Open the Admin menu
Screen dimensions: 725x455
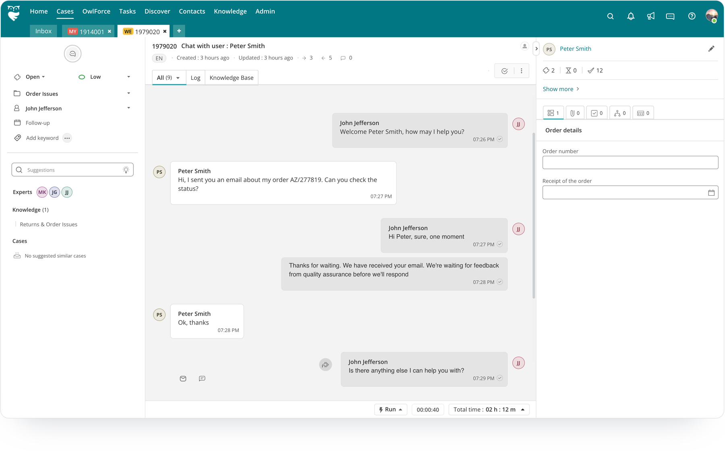[x=265, y=11]
